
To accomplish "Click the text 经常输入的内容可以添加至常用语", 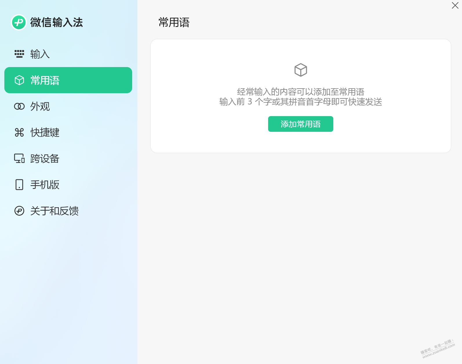I will [x=301, y=92].
